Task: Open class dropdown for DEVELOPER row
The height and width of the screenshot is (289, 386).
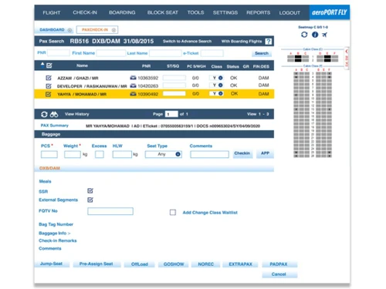Action: [x=221, y=86]
